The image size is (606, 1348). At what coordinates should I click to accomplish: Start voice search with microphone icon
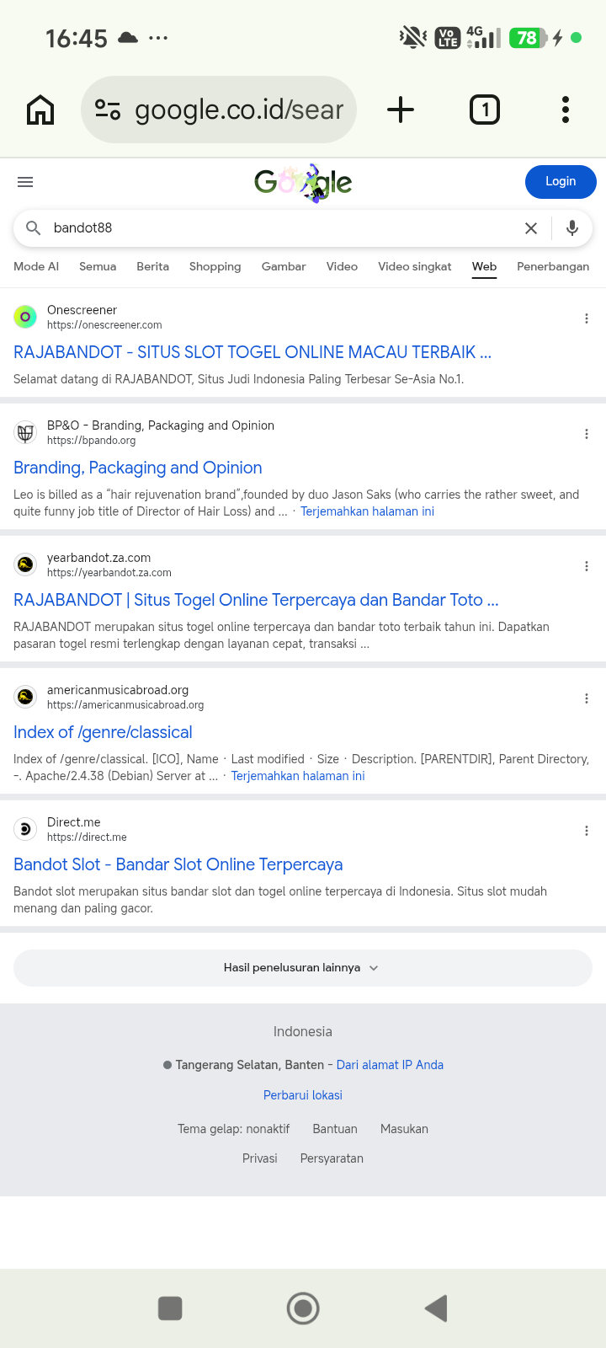572,228
